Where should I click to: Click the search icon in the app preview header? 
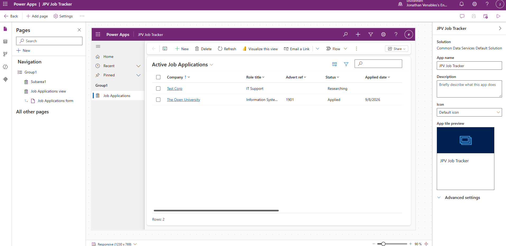[x=345, y=34]
